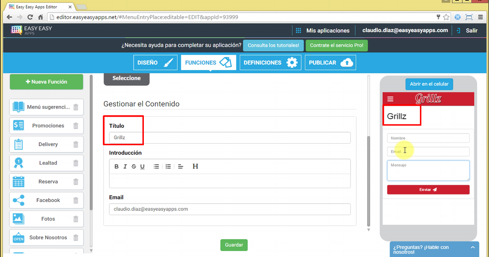Viewport: 489px width, 257px height.
Task: Apply italic formatting in Introducción editor
Action: 125,166
